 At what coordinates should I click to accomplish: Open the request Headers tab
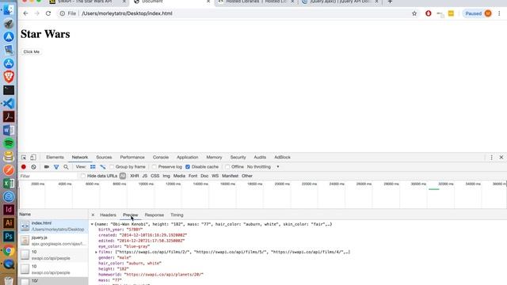tap(108, 215)
